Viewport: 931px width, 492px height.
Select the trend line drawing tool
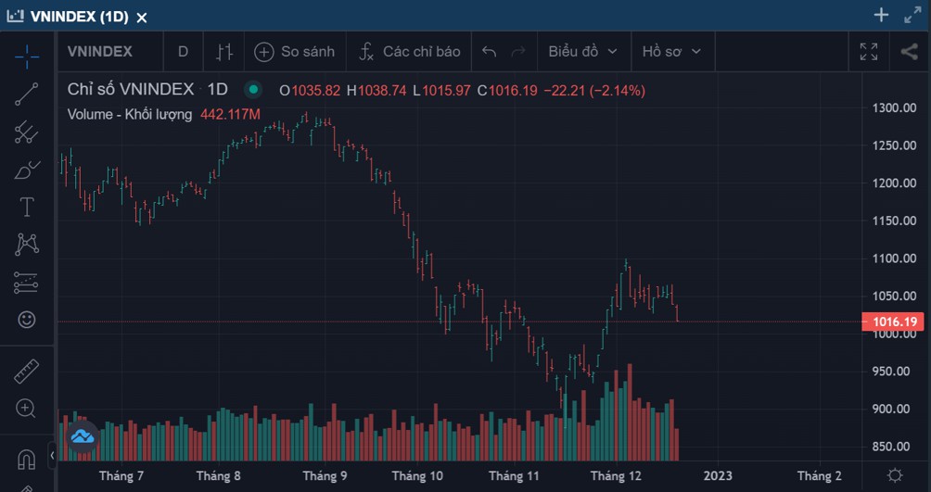point(27,94)
